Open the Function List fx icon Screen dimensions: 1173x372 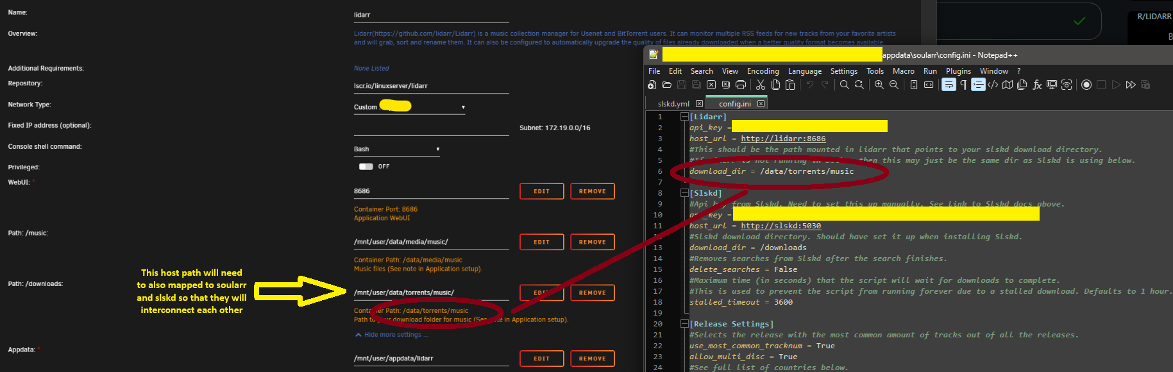[x=1037, y=85]
